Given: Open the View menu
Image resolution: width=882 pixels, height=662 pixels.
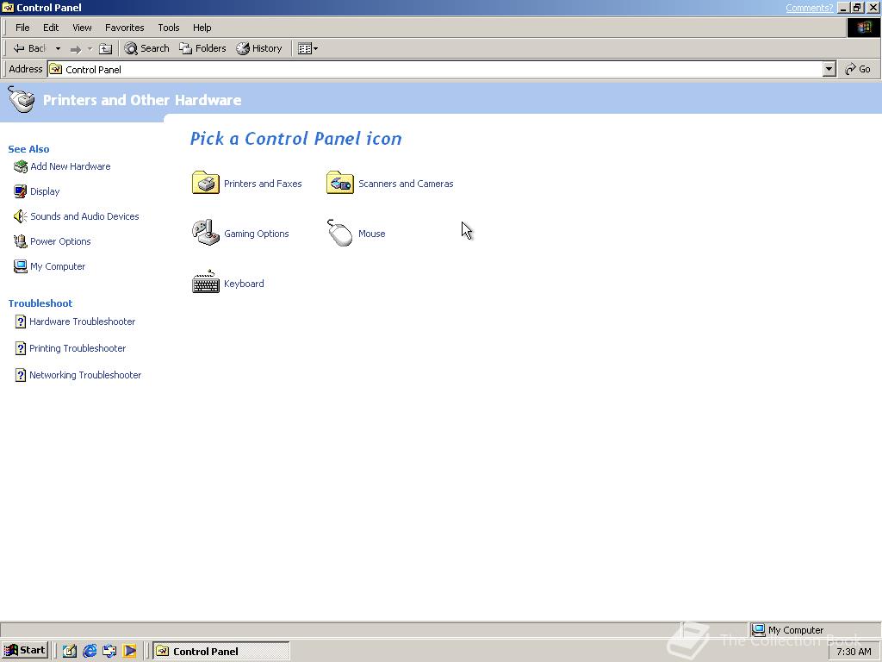Looking at the screenshot, I should point(82,28).
